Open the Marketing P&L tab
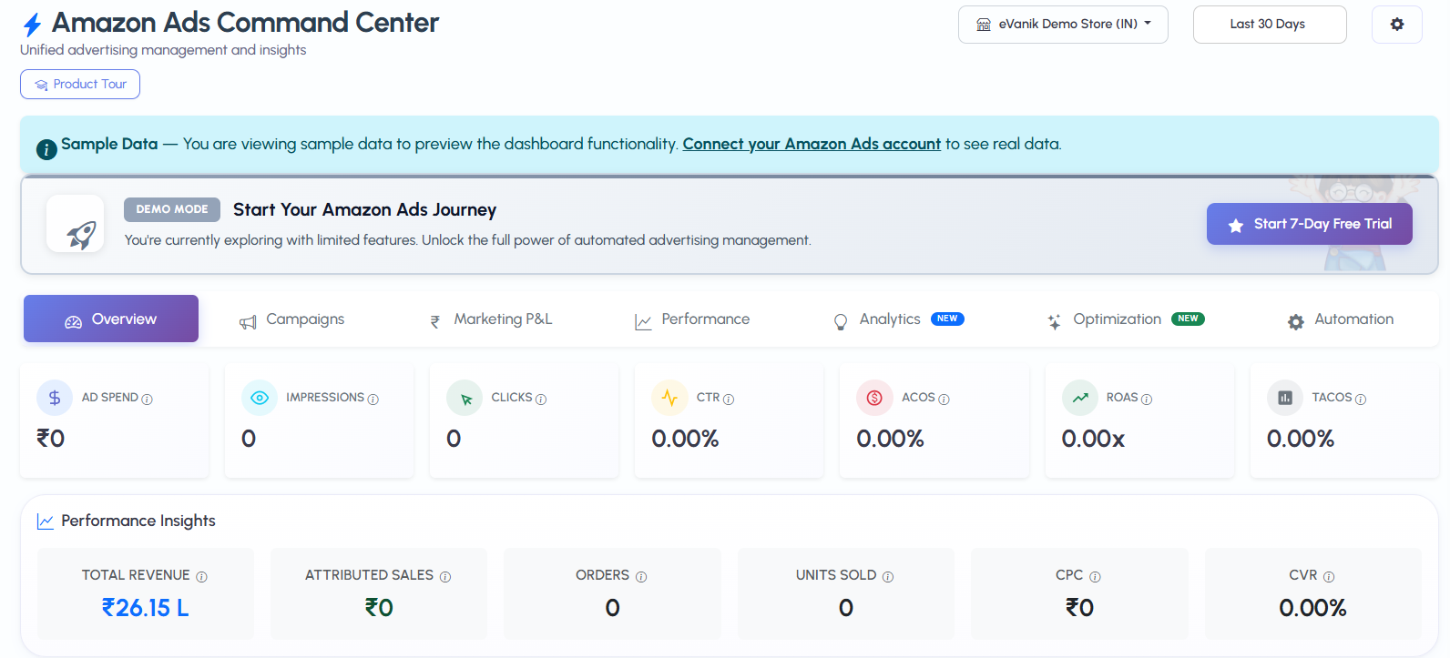 (x=491, y=319)
